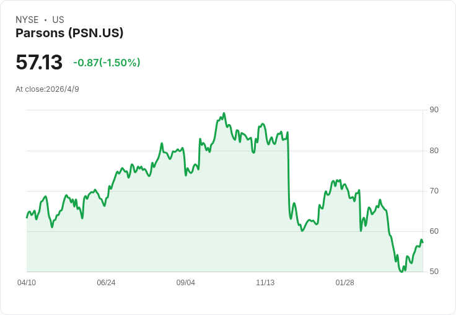Click the current price 57.13
This screenshot has width=456, height=315.
[39, 62]
